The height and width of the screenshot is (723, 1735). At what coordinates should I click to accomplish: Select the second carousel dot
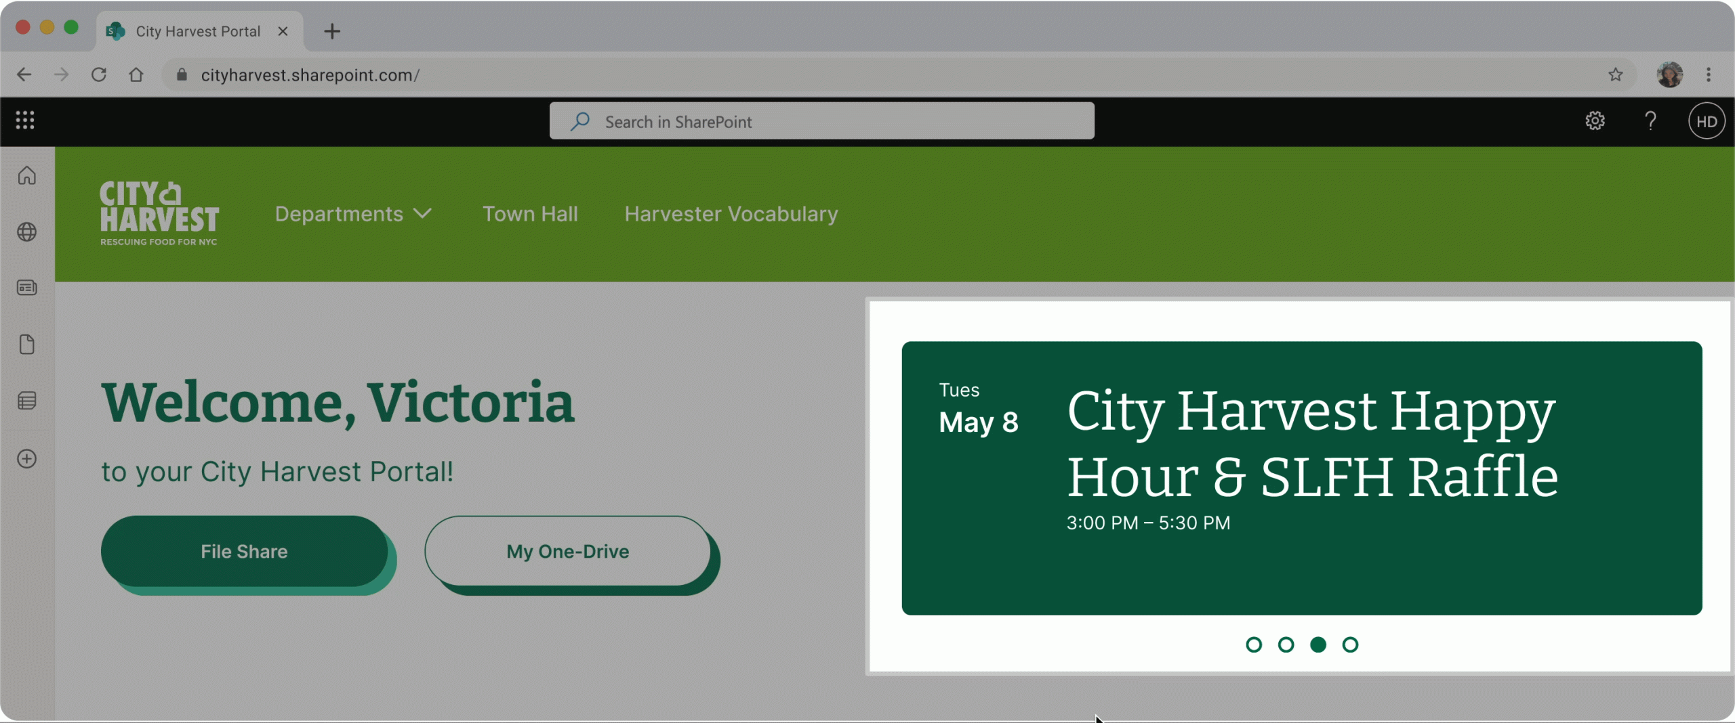coord(1286,644)
